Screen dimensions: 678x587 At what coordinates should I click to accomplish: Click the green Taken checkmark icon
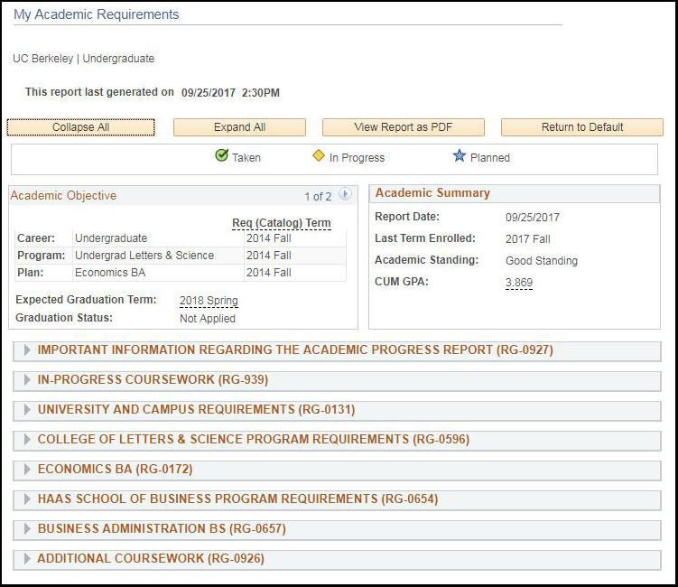pos(222,155)
